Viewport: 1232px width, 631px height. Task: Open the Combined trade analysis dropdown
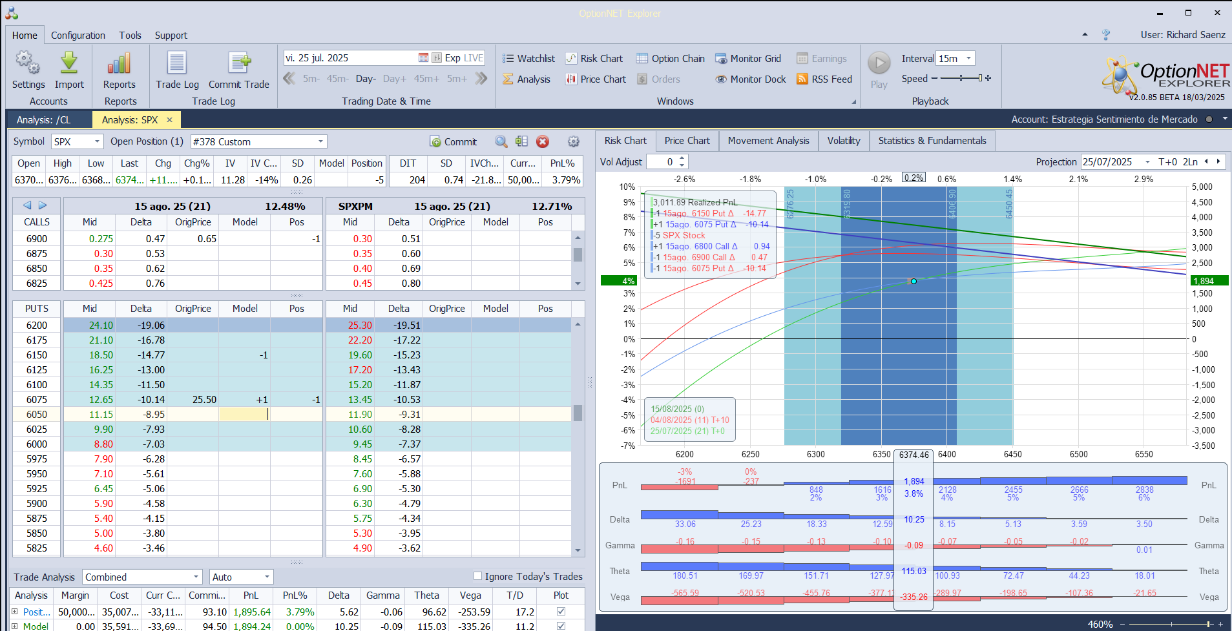tap(196, 577)
